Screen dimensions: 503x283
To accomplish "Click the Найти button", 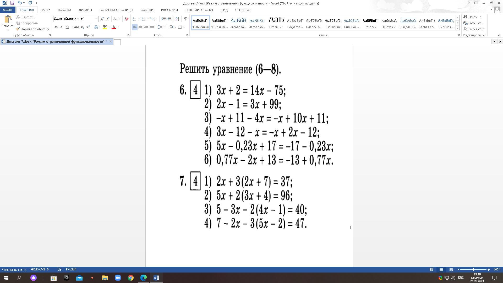I will (x=472, y=17).
